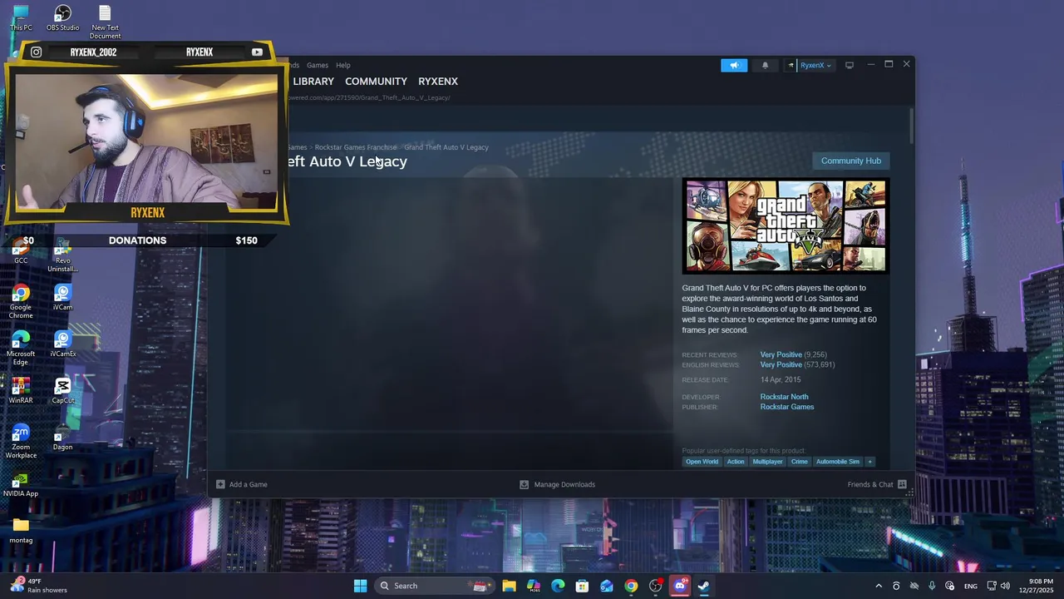Expand more tags with plus button
The height and width of the screenshot is (599, 1064).
point(869,462)
